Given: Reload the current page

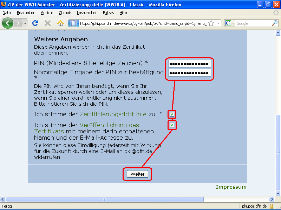Looking at the screenshot, I should 35,23.
